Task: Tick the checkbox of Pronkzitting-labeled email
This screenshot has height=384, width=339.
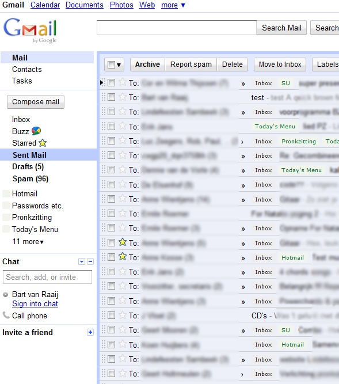Action: (111, 141)
